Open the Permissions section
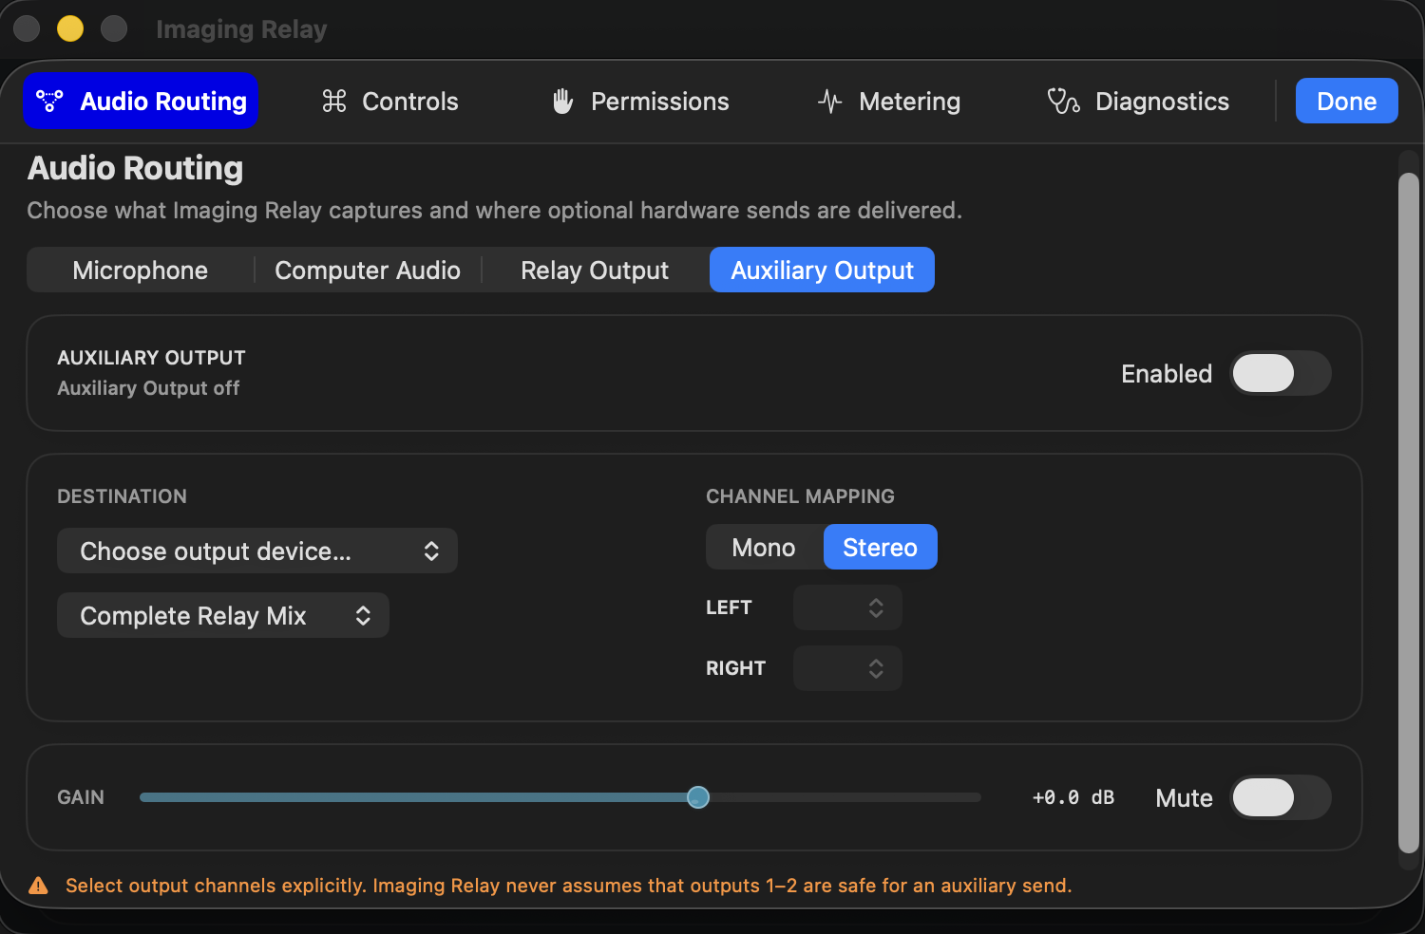The width and height of the screenshot is (1425, 934). click(x=641, y=101)
